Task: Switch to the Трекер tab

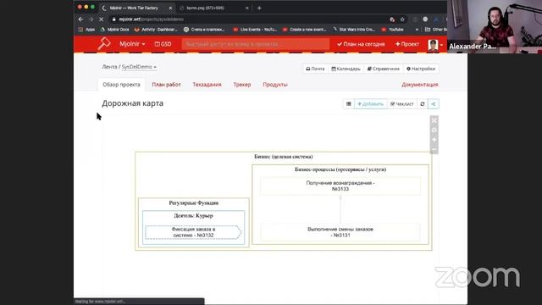Action: 242,85
